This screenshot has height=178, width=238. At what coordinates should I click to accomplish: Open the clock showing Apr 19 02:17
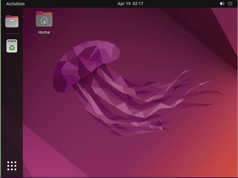(x=130, y=4)
